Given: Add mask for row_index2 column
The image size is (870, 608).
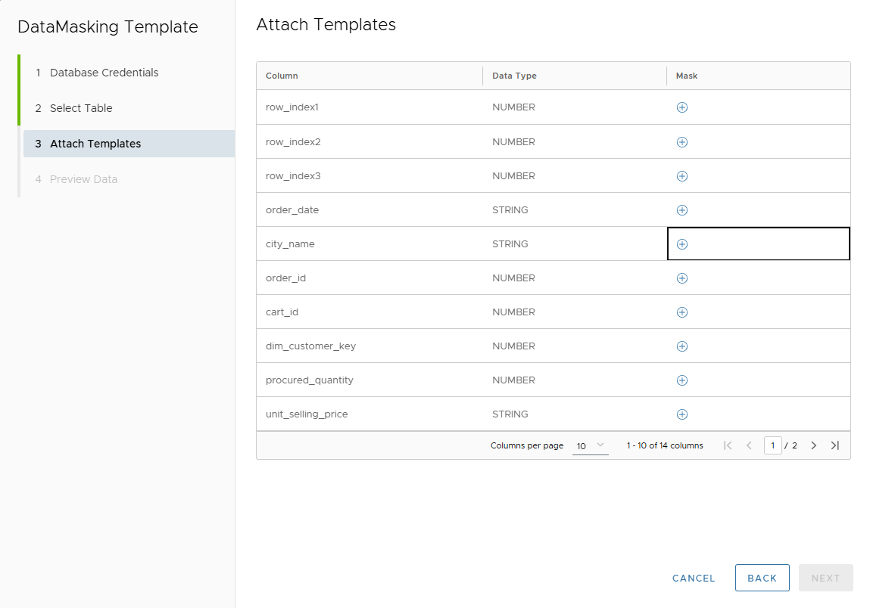Looking at the screenshot, I should [x=681, y=142].
